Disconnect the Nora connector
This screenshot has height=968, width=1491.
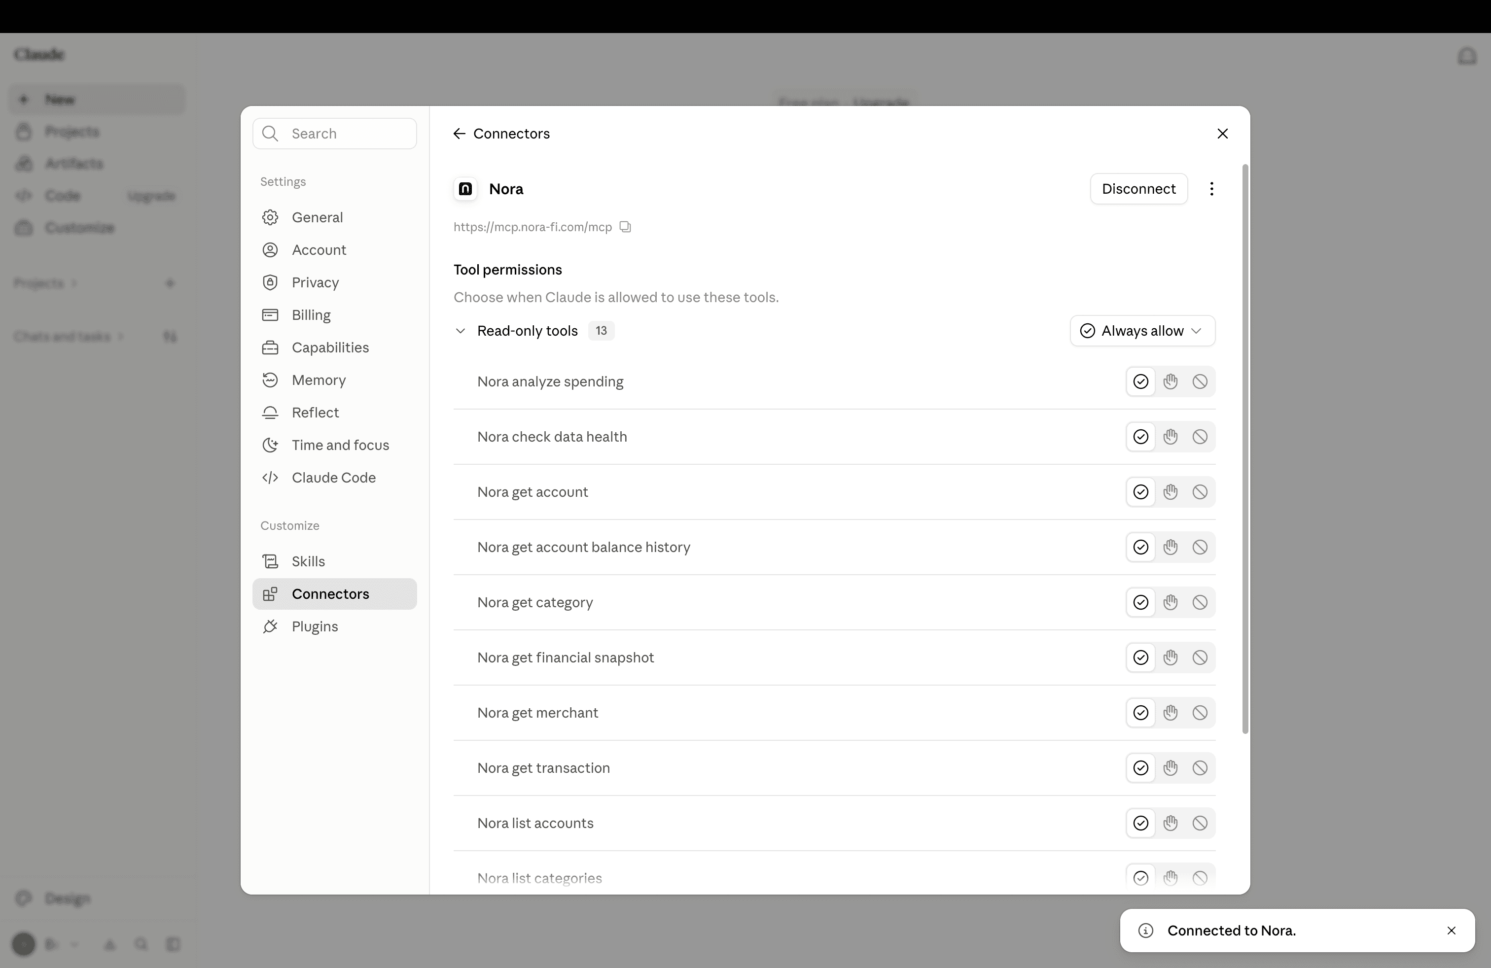pyautogui.click(x=1138, y=189)
